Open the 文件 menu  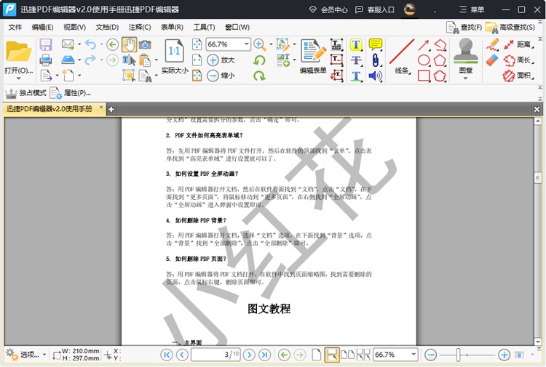coord(15,27)
